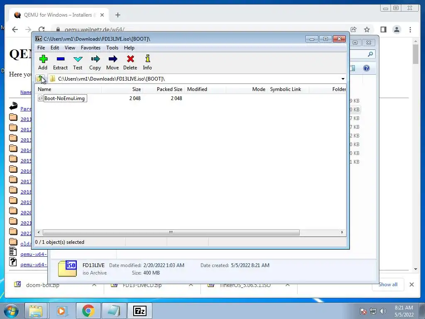The width and height of the screenshot is (425, 319).
Task: Open the Edit menu
Action: tap(55, 48)
